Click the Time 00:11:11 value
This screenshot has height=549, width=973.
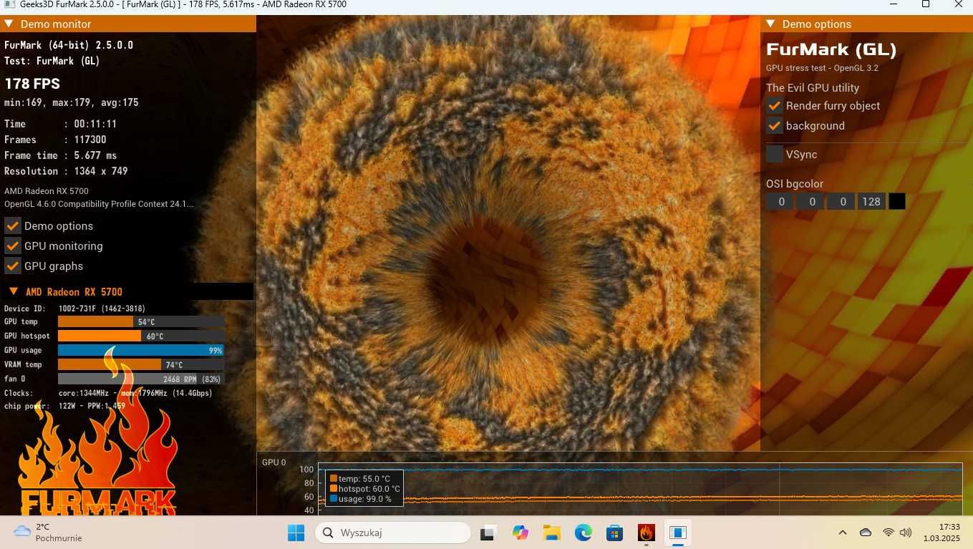click(x=95, y=124)
